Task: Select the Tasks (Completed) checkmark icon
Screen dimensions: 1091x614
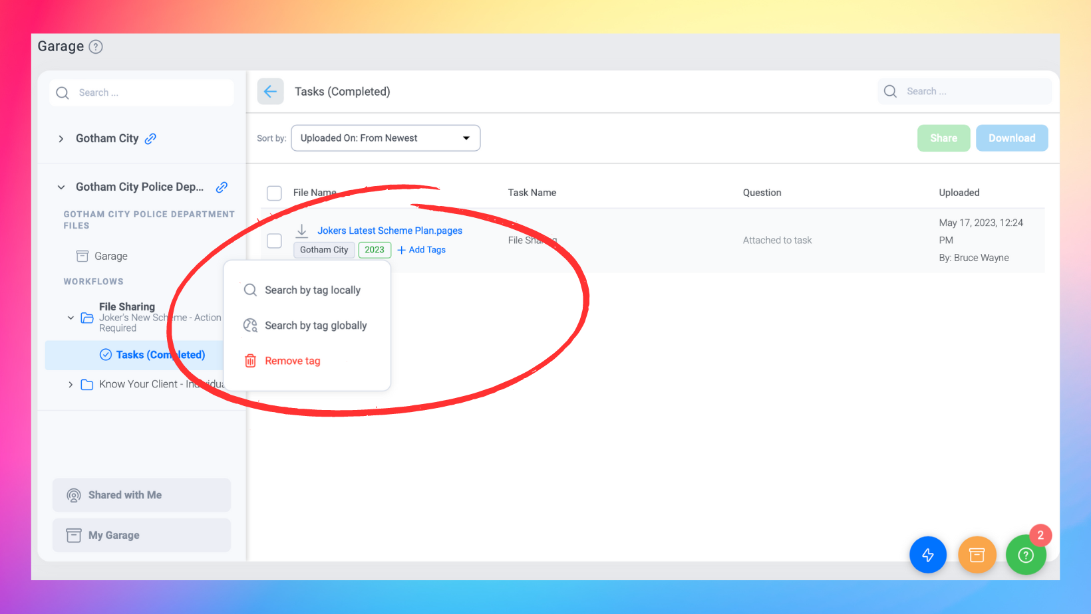Action: [106, 354]
